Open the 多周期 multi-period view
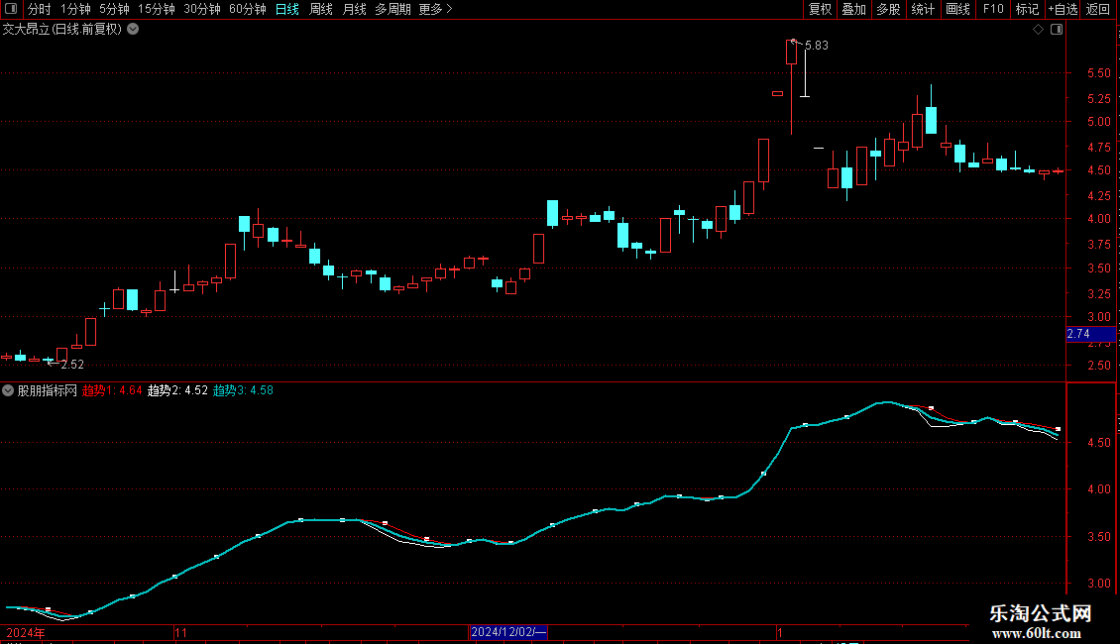Viewport: 1120px width, 644px height. tap(392, 9)
